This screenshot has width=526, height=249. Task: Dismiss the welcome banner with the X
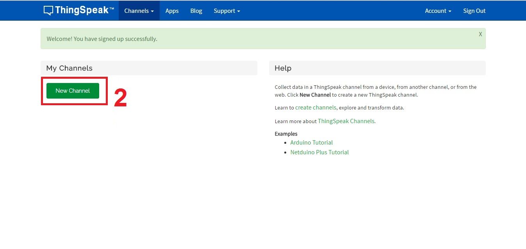coord(480,34)
